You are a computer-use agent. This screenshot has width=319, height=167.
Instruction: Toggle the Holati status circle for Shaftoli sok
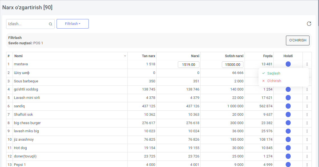tap(288, 114)
